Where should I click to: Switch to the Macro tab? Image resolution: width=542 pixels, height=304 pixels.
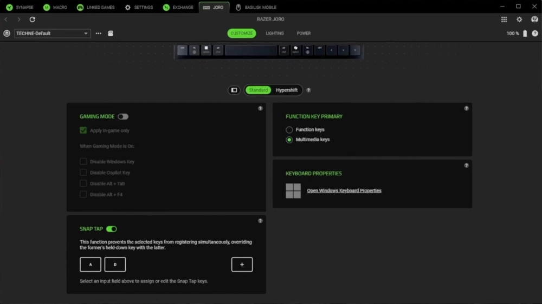coord(55,7)
